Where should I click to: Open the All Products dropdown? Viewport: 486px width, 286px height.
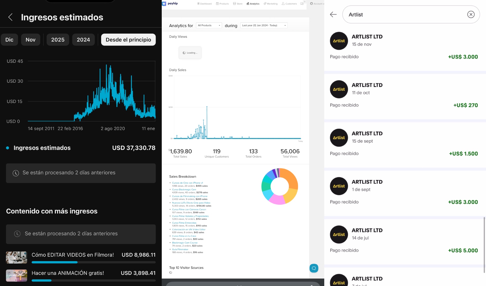209,25
